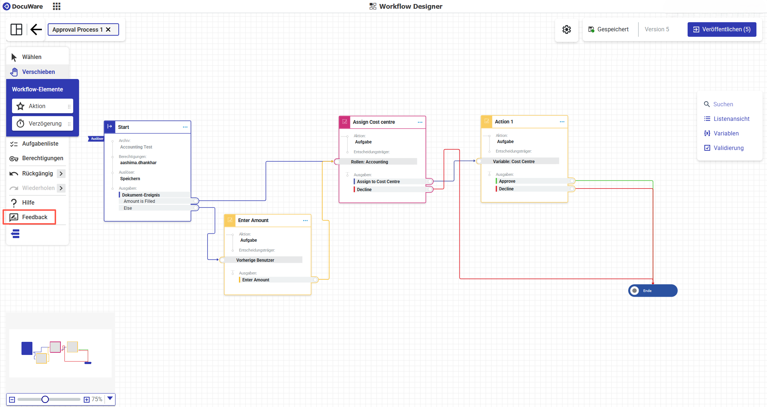Click the settings gear icon
Screen dimensions: 767x407
click(x=566, y=29)
